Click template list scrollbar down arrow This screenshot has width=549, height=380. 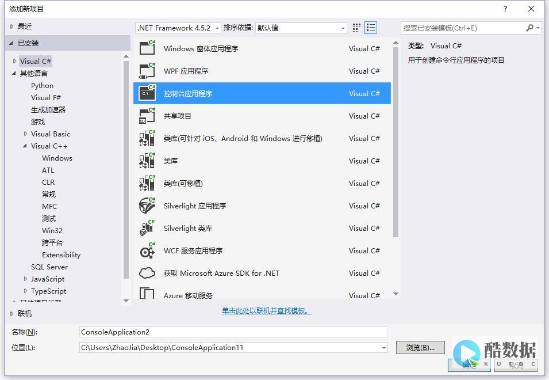(396, 294)
